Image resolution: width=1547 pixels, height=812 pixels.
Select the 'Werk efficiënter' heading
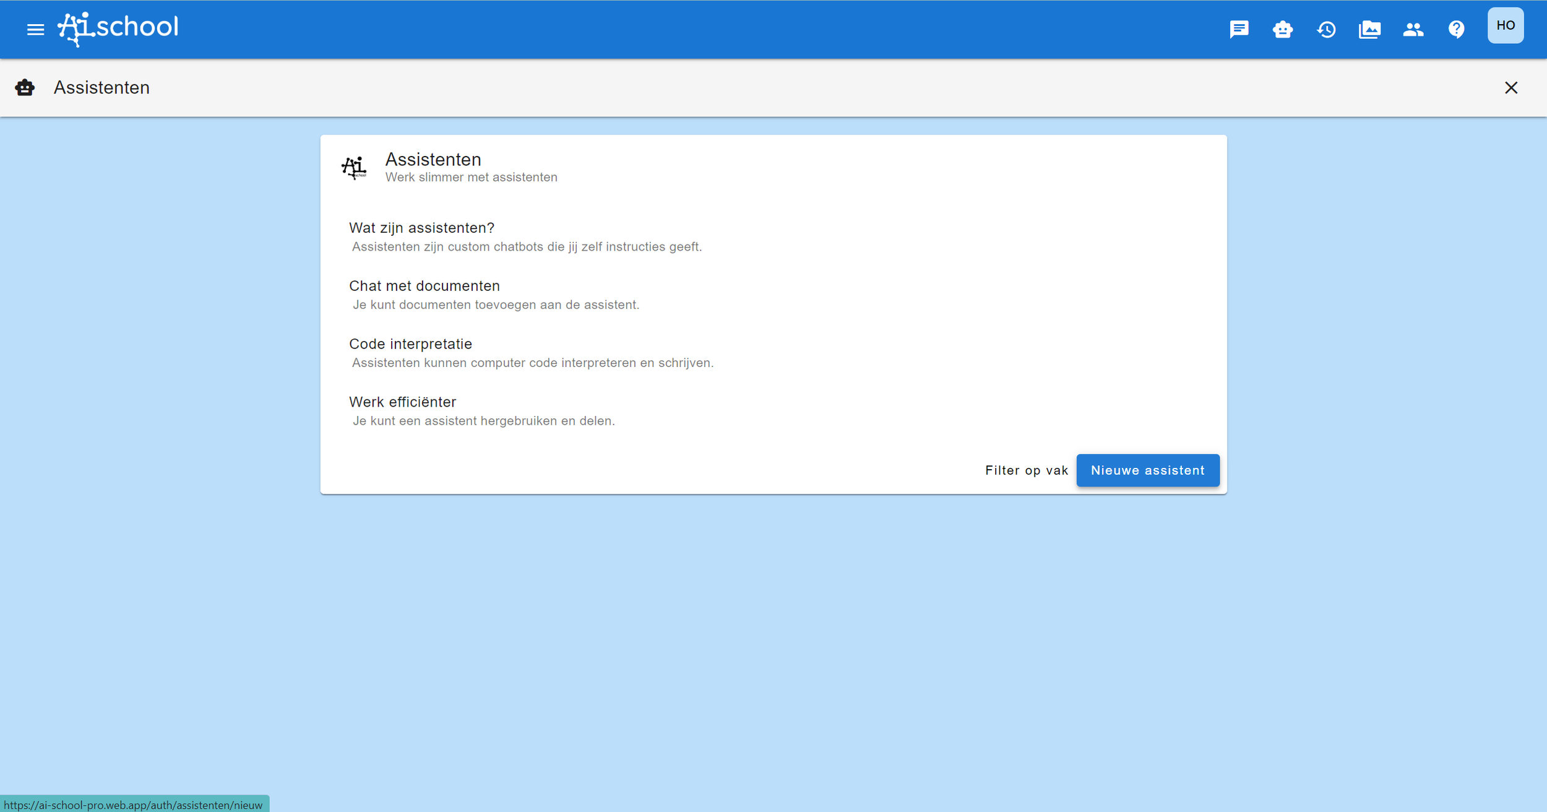(x=402, y=402)
